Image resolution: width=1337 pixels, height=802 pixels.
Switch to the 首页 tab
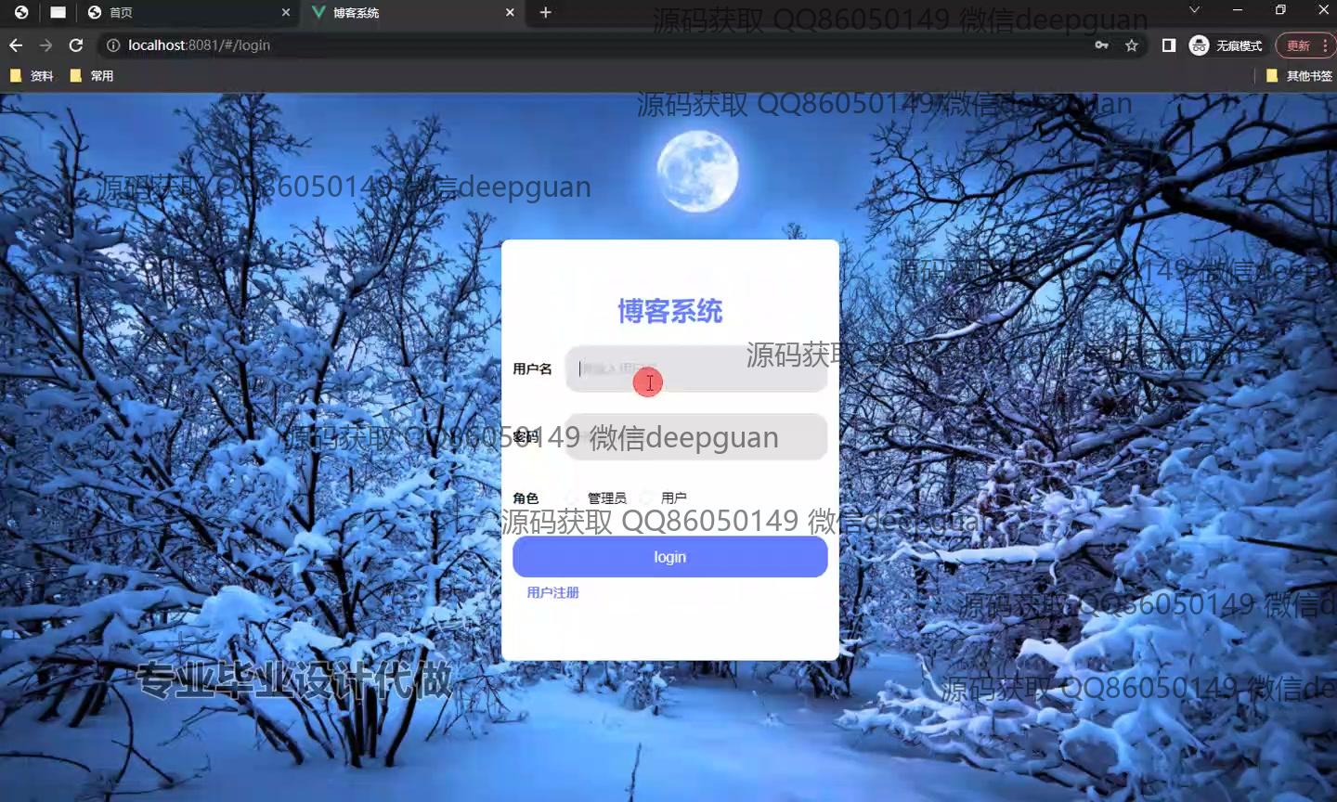pos(186,12)
